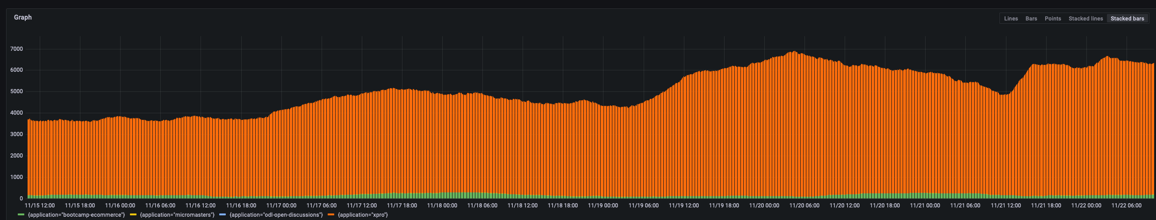Switch graph style to Lines
Screen dimensions: 1156x220
pyautogui.click(x=1011, y=19)
